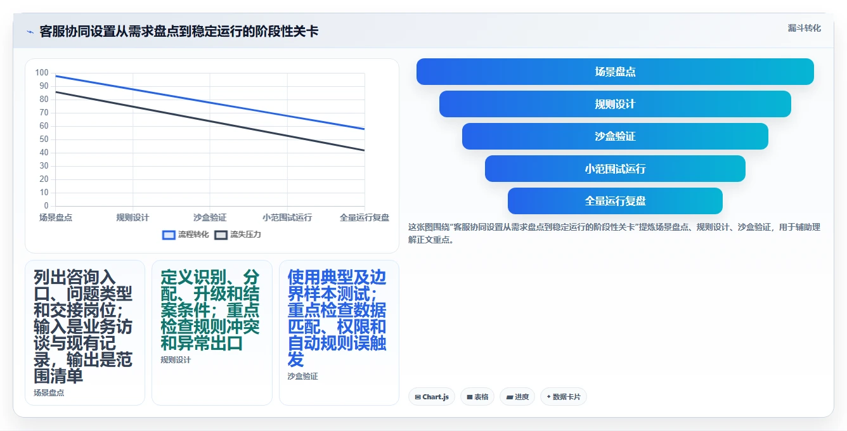Select the 小范围试运行 funnel stage bar

pyautogui.click(x=615, y=169)
